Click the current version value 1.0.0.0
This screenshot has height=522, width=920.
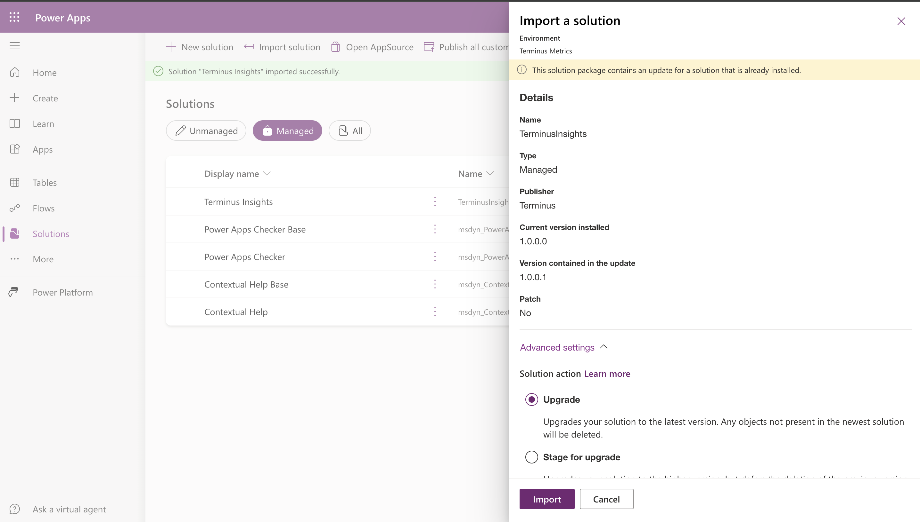click(533, 241)
